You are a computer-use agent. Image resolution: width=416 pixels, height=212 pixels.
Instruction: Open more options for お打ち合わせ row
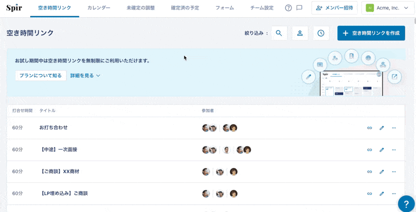pyautogui.click(x=394, y=128)
